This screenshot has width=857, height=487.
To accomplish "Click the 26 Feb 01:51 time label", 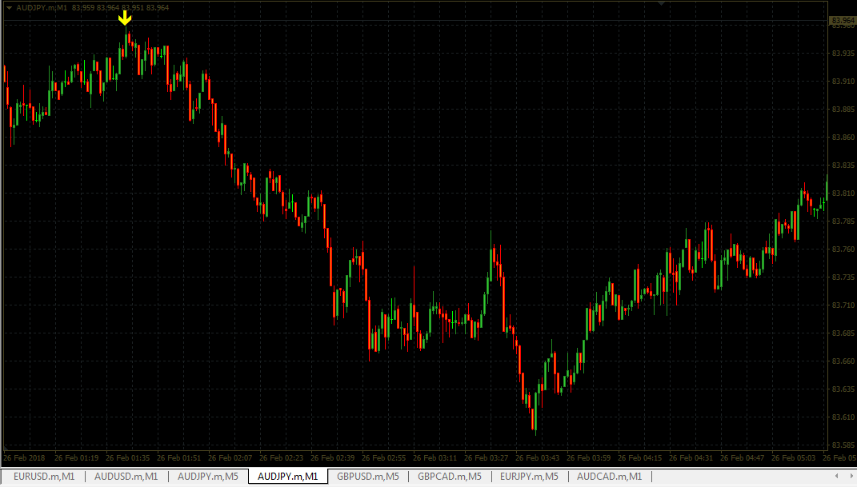I will click(178, 458).
